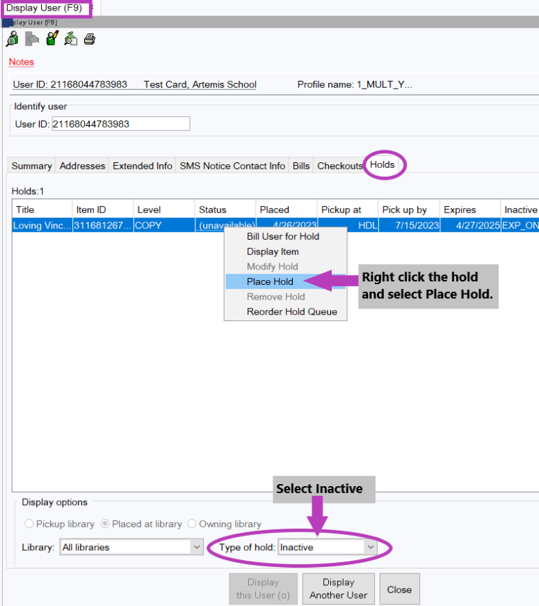Pick Bill User for Hold option
539x606 pixels.
click(282, 236)
